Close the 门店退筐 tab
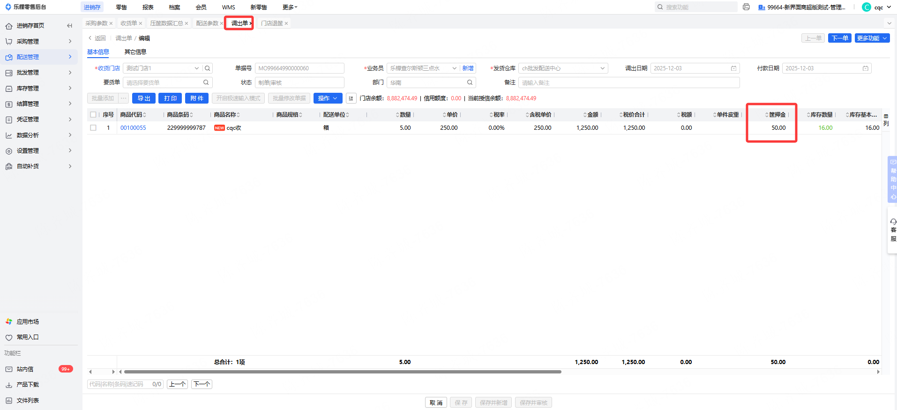This screenshot has height=410, width=897. pyautogui.click(x=286, y=23)
